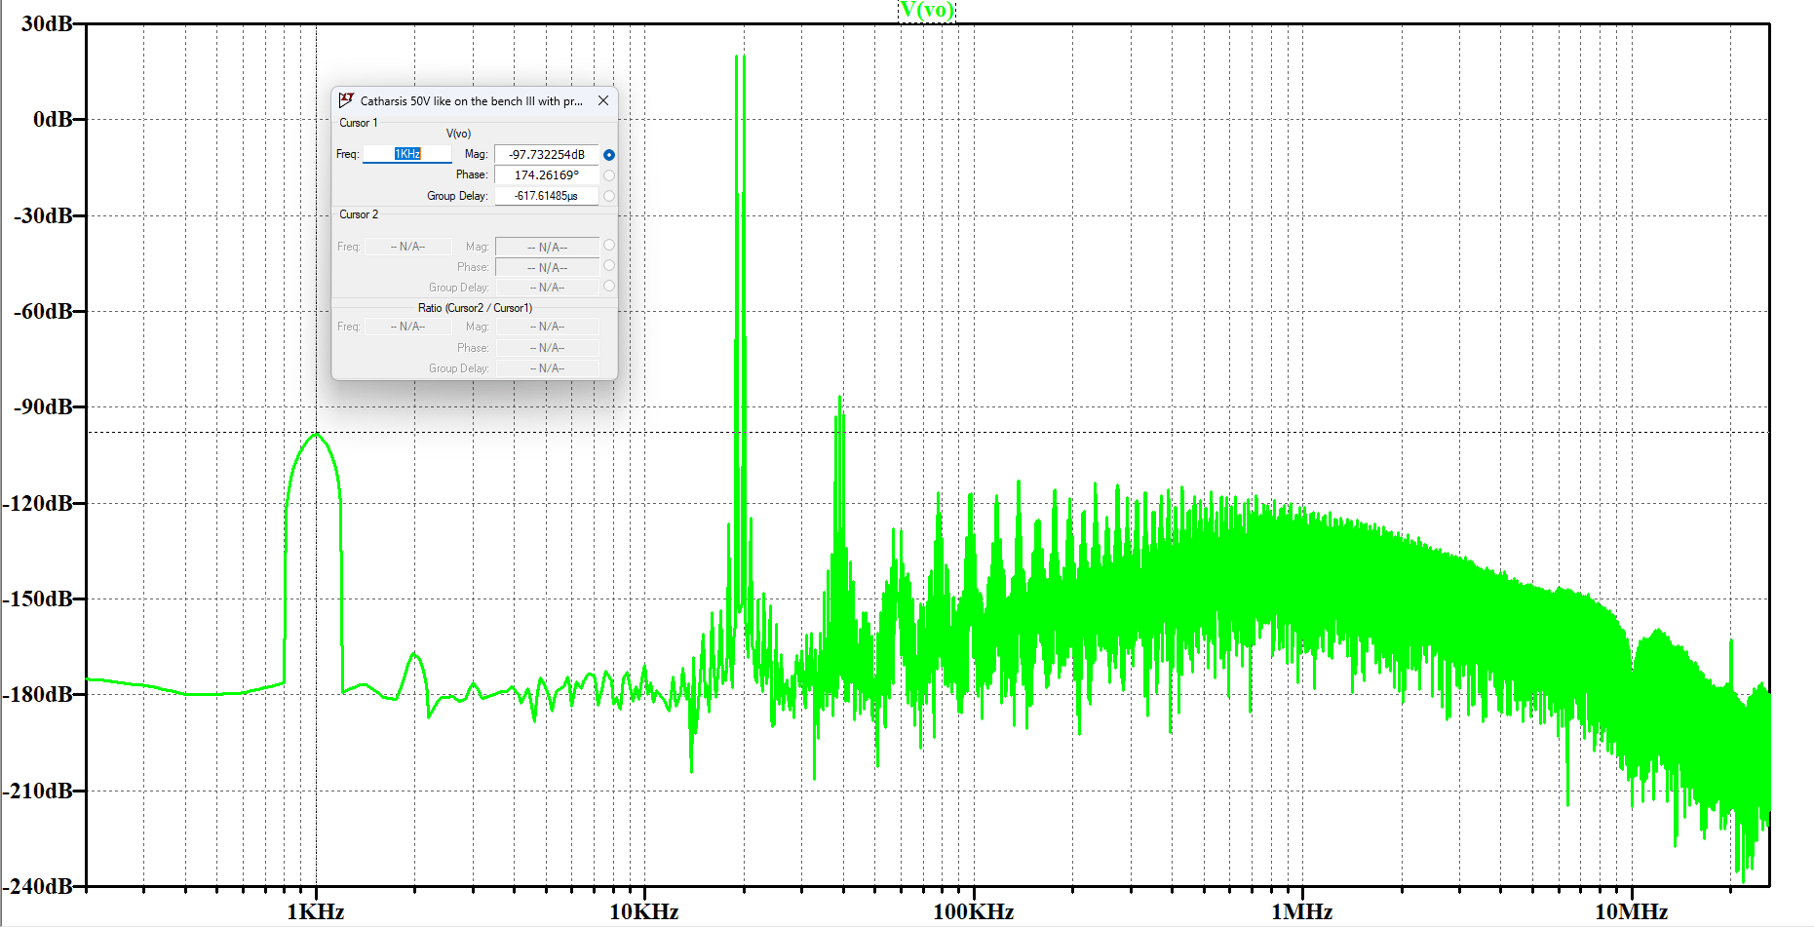Click the Cursor 1 Freq field showing 1KHz
Viewport: 1814px width, 927px height.
point(406,154)
